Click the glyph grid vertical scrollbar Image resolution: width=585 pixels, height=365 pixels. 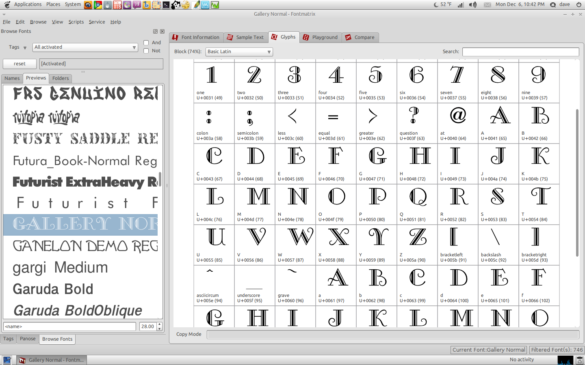[577, 182]
